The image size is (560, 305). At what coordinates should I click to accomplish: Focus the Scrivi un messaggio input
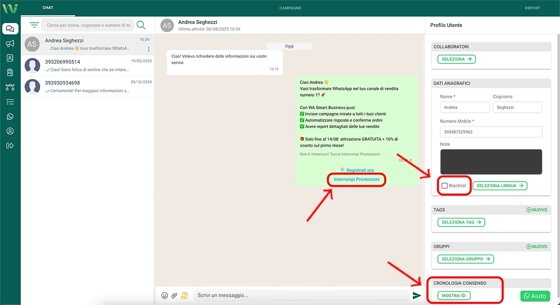(301, 295)
